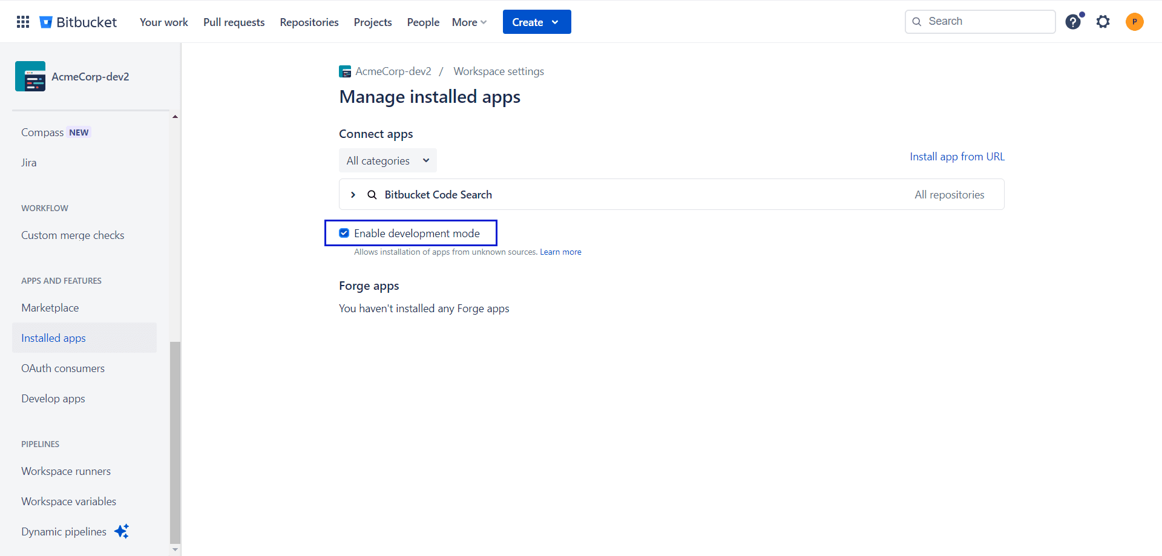The height and width of the screenshot is (556, 1162).
Task: Open Develop apps in the sidebar
Action: [53, 399]
